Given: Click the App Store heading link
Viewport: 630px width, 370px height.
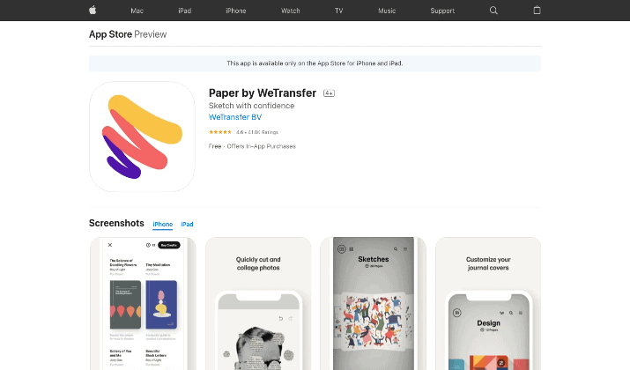Looking at the screenshot, I should click(110, 34).
